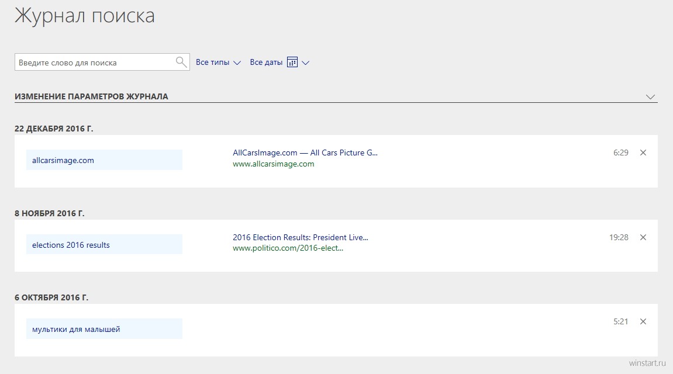Click the 22 ДЕКАБРЯ 2016 Г. date header
This screenshot has width=673, height=374.
click(54, 129)
